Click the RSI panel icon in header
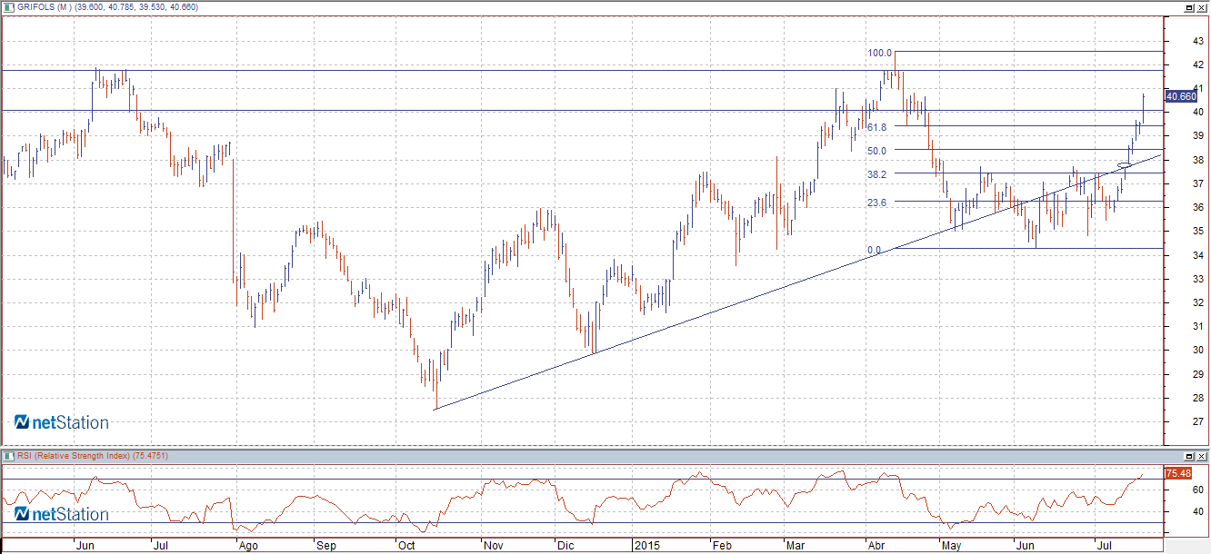Screen dimensions: 1211x554 pyautogui.click(x=8, y=455)
